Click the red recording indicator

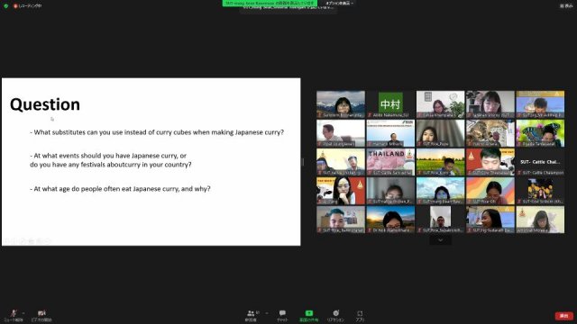28,6
